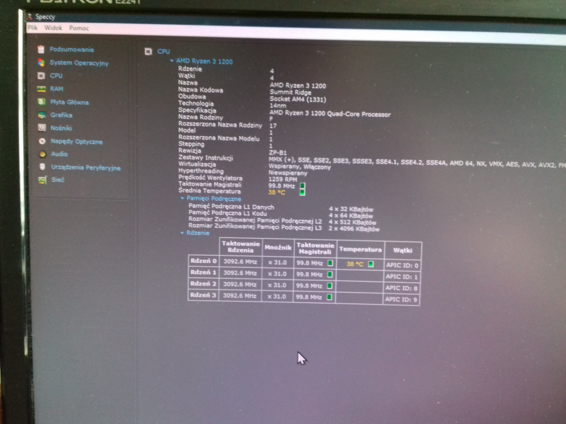
Task: Click the Speccy title bar app icon
Action: click(29, 16)
